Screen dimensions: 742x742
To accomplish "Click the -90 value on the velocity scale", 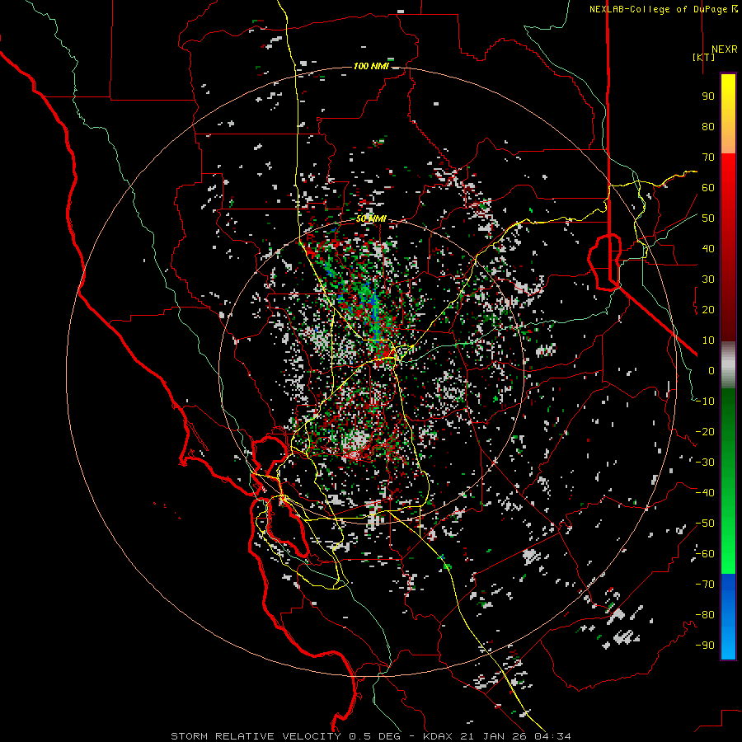I will pos(705,646).
